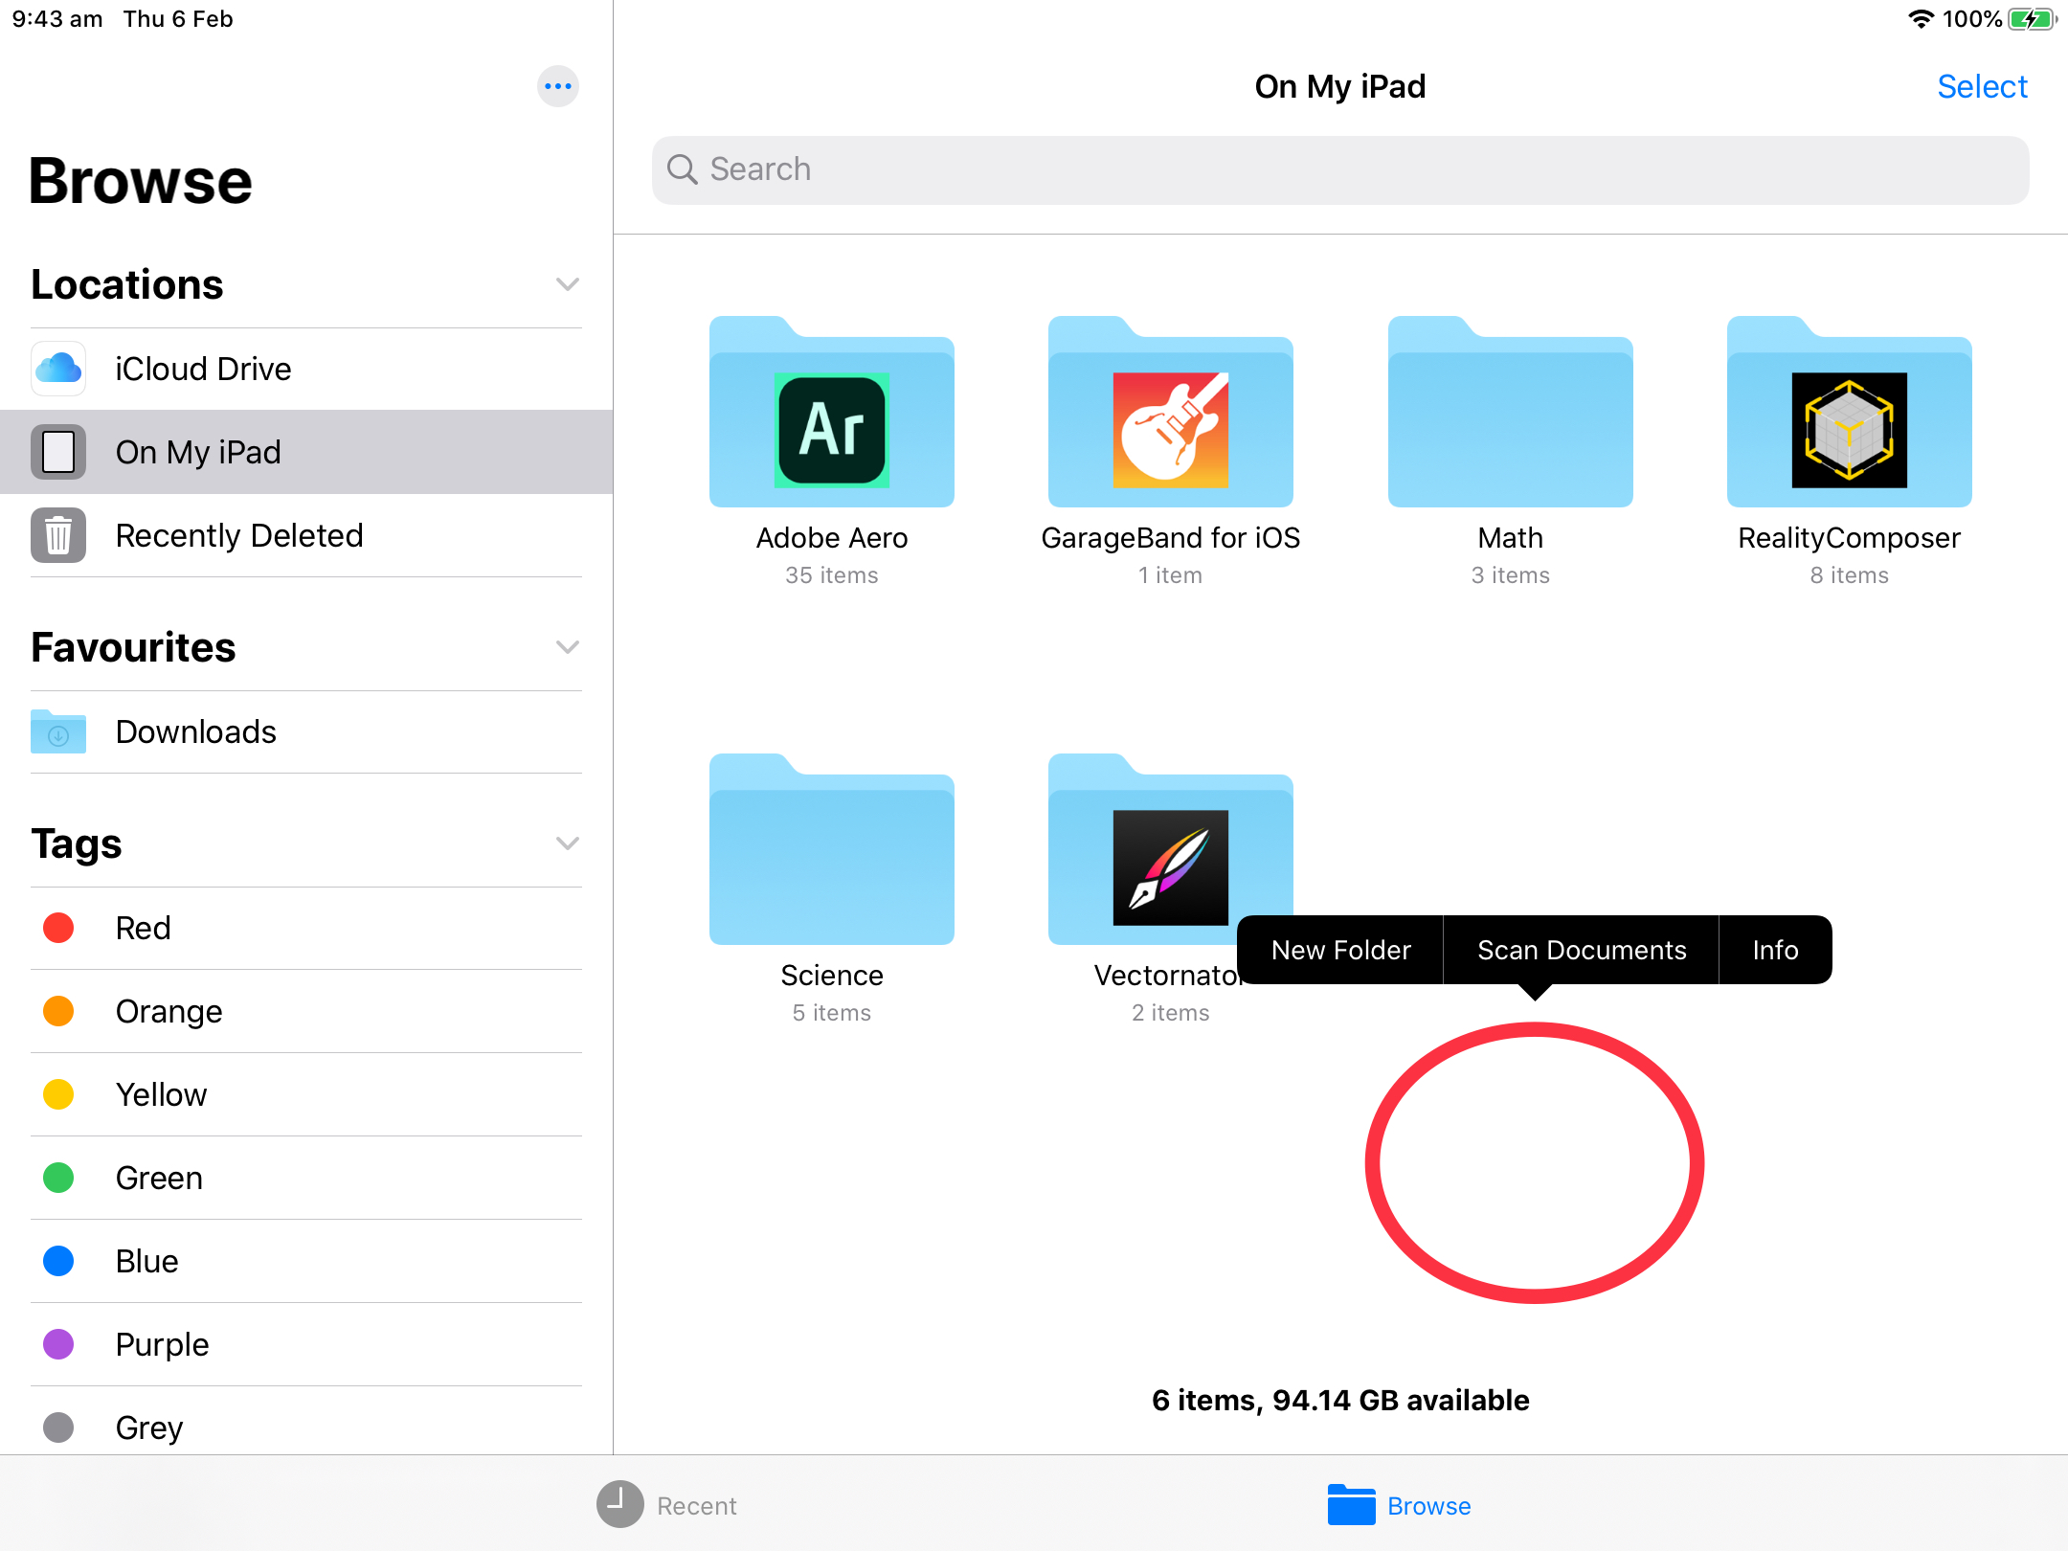Tap the Adobe Aero folder name
Screen dimensions: 2068x1551
click(832, 538)
